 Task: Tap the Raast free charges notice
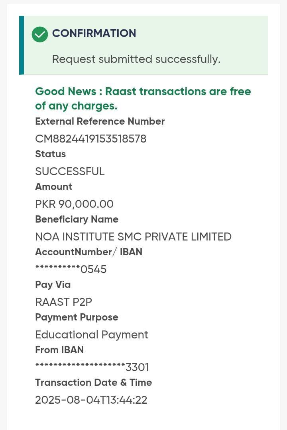[143, 98]
